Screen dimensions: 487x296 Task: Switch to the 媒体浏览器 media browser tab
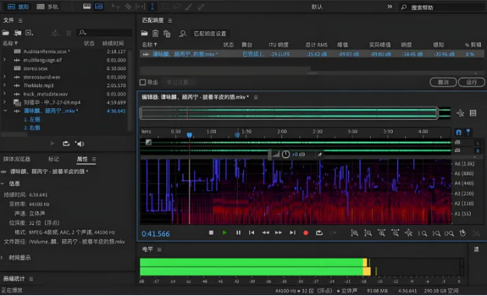[x=16, y=159]
